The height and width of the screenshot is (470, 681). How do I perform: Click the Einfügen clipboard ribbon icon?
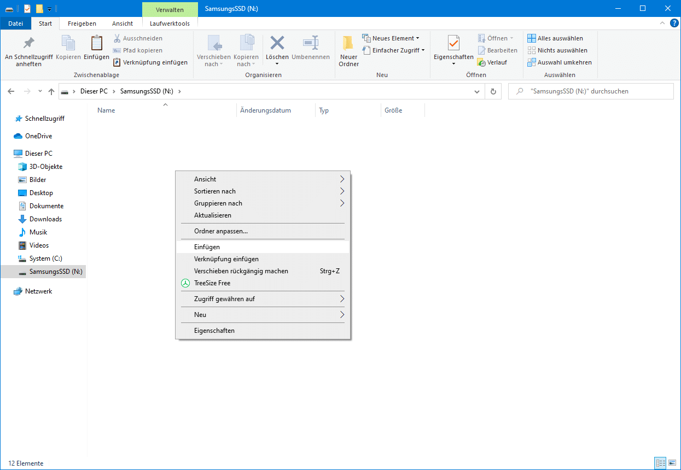pos(96,48)
